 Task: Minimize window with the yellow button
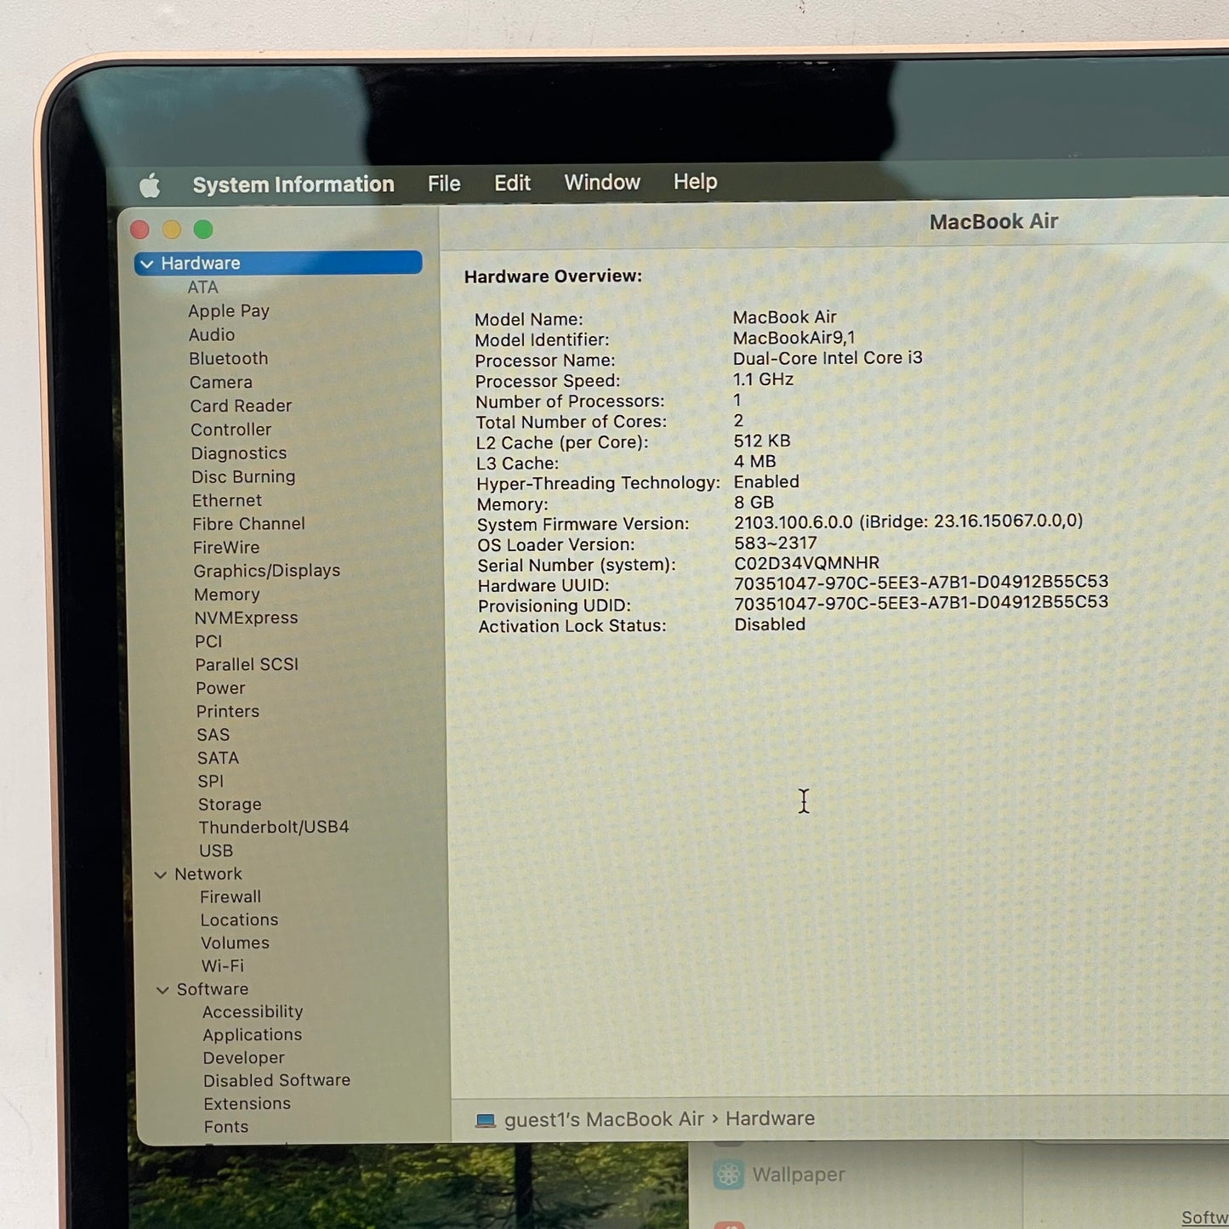(x=172, y=230)
